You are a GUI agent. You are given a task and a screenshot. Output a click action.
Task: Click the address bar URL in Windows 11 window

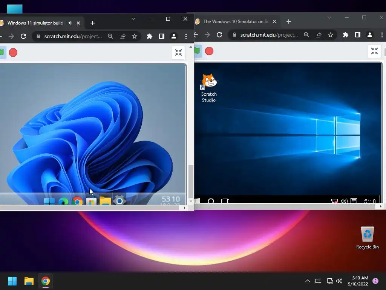(73, 36)
